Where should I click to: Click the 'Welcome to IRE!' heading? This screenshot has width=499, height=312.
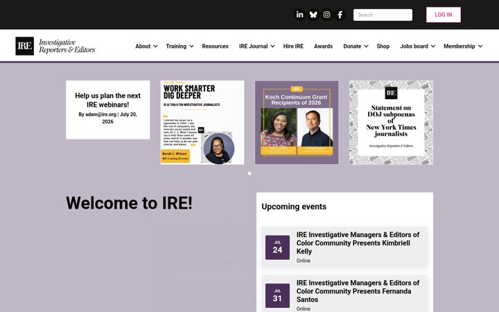(x=129, y=203)
